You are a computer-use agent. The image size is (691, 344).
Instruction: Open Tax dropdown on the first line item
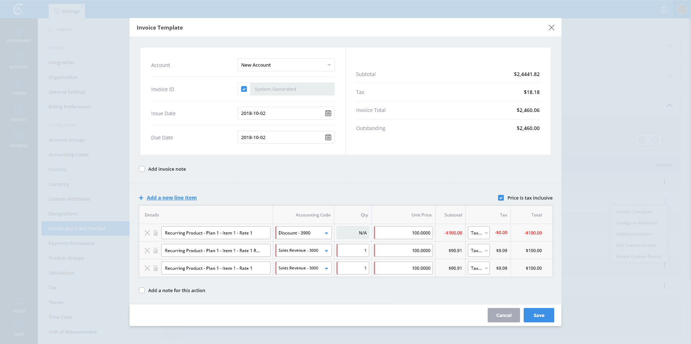pyautogui.click(x=479, y=233)
